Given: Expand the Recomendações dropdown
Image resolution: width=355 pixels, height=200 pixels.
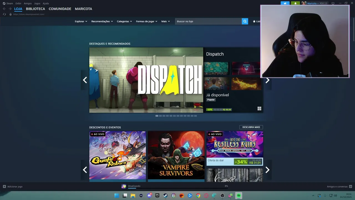Looking at the screenshot, I should point(102,21).
